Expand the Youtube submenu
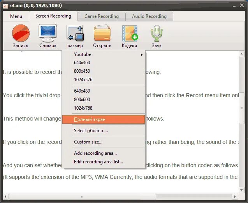Image resolution: width=248 pixels, height=203 pixels. (x=104, y=54)
